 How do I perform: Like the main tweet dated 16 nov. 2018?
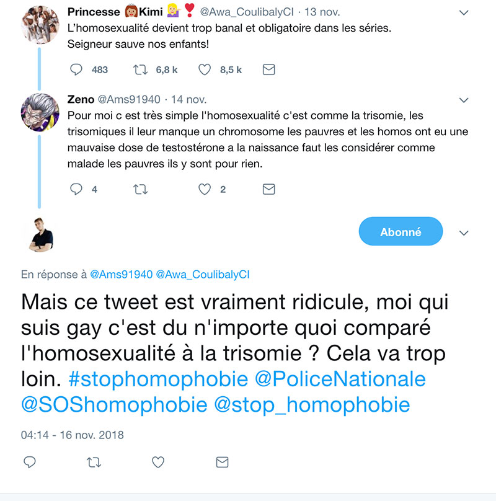pyautogui.click(x=158, y=462)
